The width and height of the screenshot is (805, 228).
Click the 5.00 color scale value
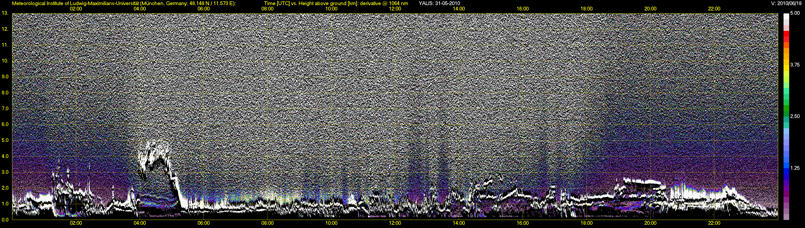(795, 13)
